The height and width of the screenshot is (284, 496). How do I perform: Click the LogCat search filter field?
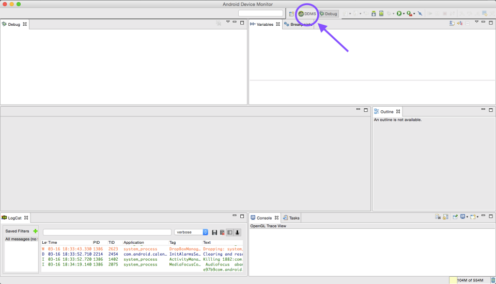pos(107,232)
